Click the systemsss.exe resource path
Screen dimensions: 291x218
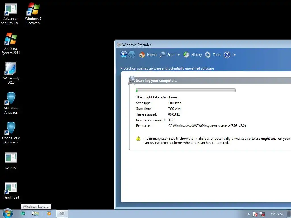[207, 126]
